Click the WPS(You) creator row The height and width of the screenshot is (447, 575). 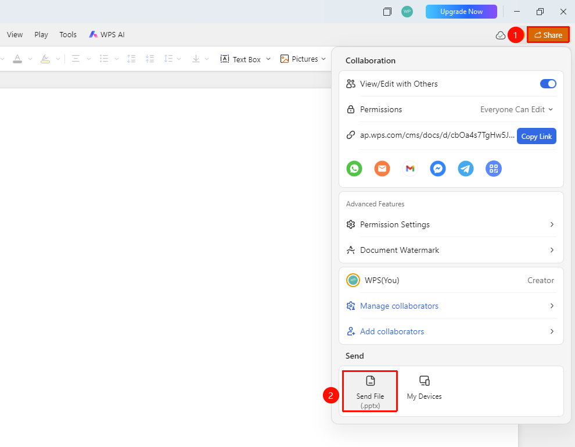pyautogui.click(x=451, y=280)
